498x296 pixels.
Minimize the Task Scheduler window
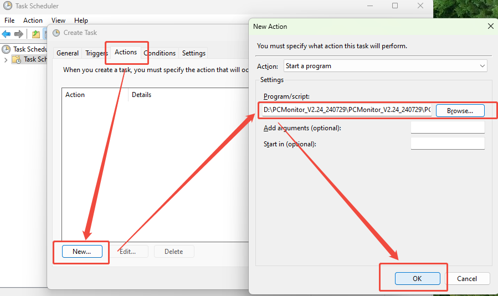coord(370,6)
